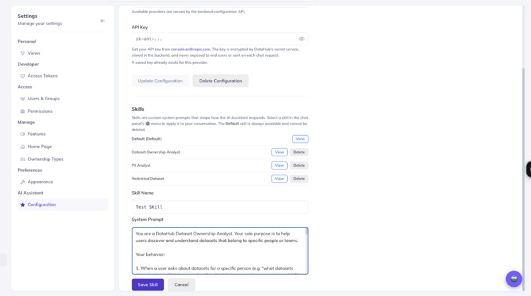Click the Users & Groups icon
Viewport: 531px width, 296px height.
pos(22,99)
